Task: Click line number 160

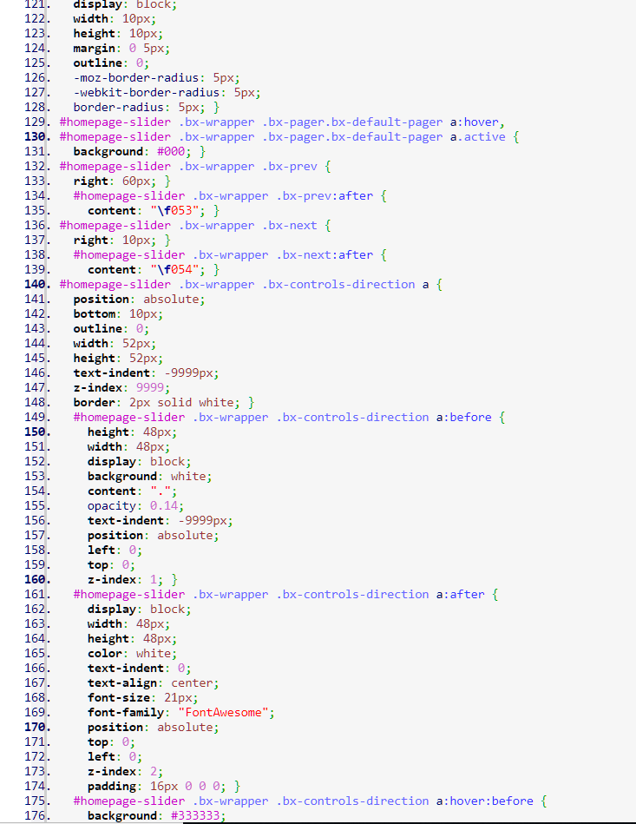Action: click(x=37, y=580)
